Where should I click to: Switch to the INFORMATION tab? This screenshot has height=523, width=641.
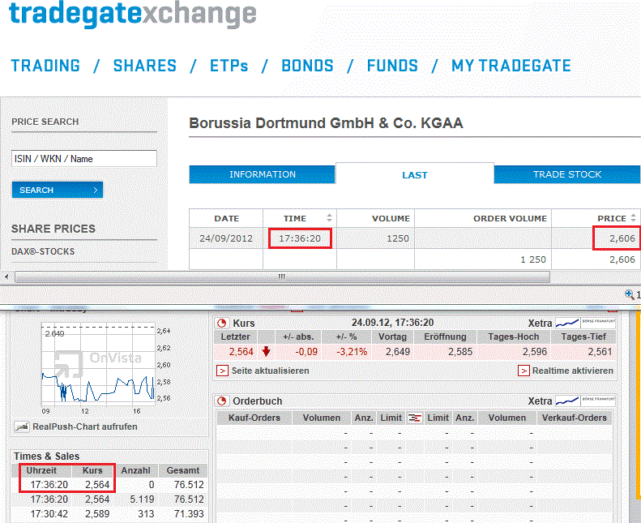point(263,174)
